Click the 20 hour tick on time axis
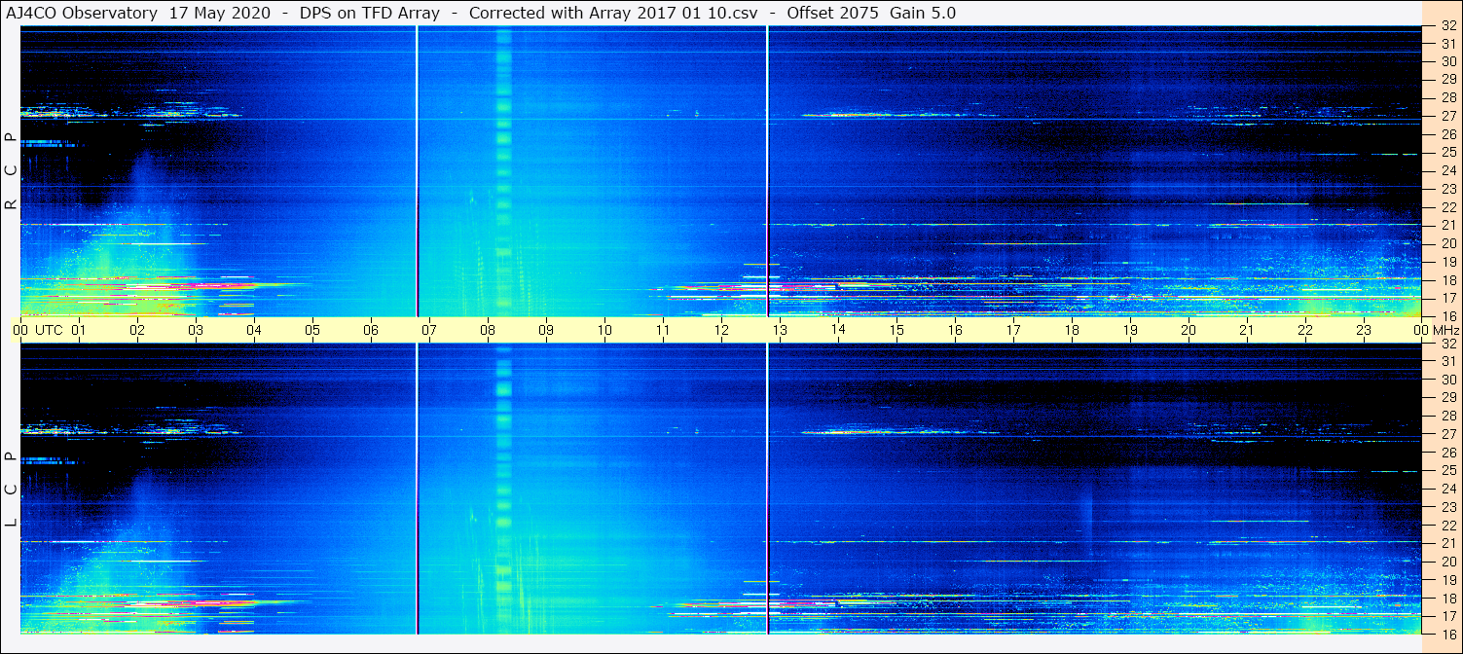 tap(1189, 330)
